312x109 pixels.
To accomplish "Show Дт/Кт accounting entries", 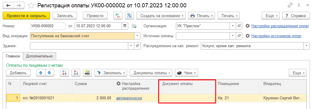I will click(118, 16).
